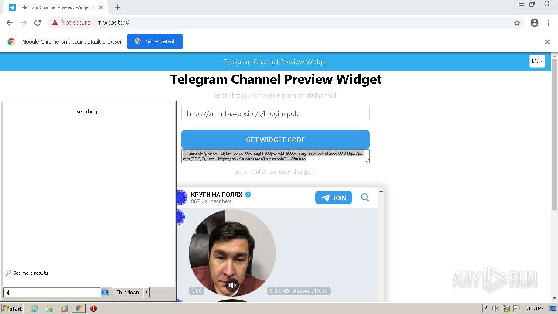The width and height of the screenshot is (558, 314).
Task: Click the Action Center flag icon
Action: (517, 308)
